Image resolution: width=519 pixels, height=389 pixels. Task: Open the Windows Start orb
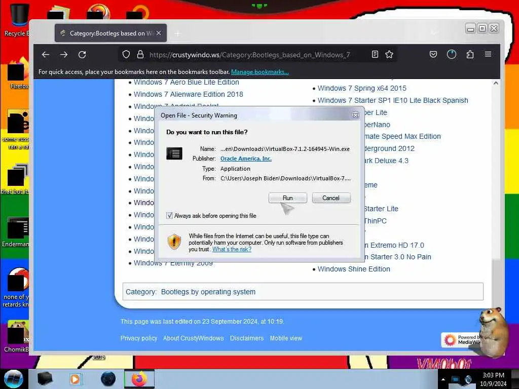pyautogui.click(x=14, y=379)
